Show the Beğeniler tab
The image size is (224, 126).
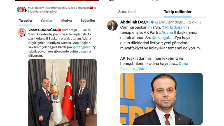pos(88,20)
